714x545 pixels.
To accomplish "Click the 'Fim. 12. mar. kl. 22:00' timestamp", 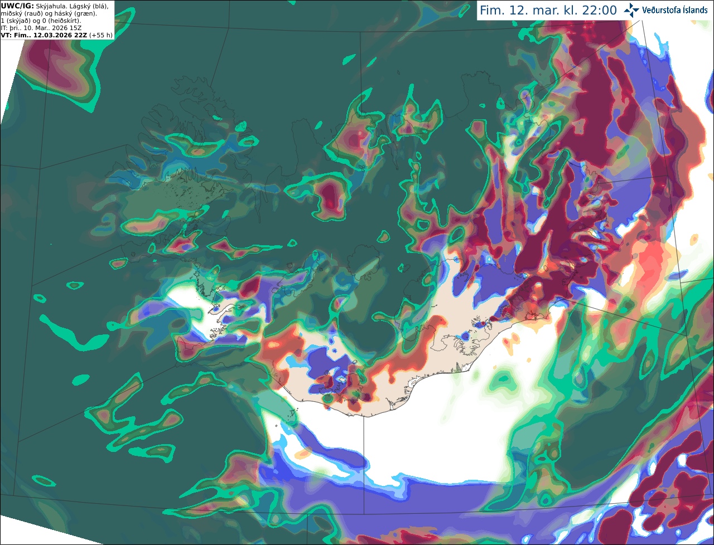I will point(548,11).
